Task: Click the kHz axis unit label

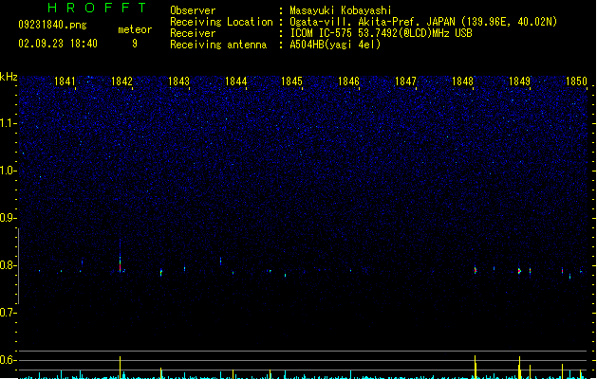Action: tap(9, 77)
